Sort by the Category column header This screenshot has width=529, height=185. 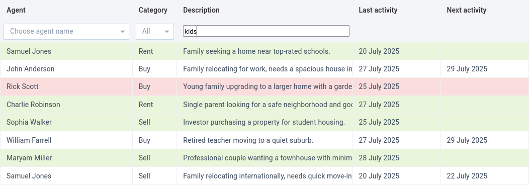point(153,10)
